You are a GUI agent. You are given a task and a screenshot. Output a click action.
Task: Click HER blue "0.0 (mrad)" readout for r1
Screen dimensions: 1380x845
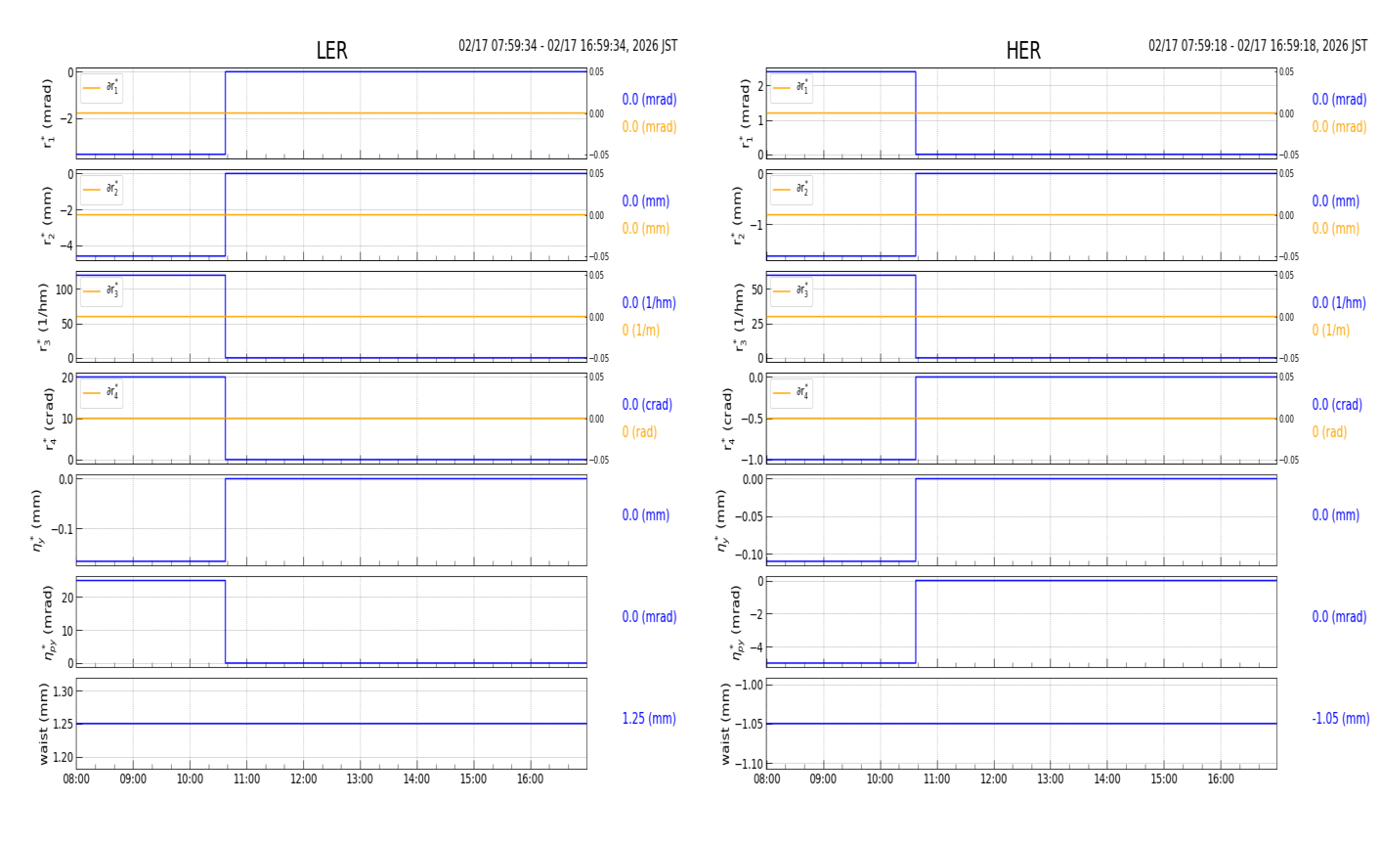point(1339,100)
